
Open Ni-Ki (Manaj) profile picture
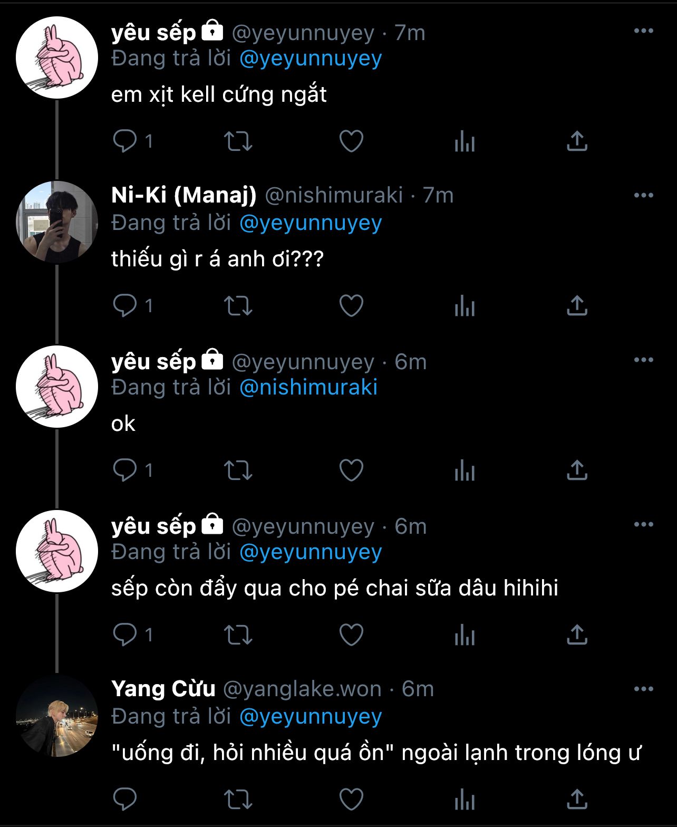pyautogui.click(x=57, y=222)
